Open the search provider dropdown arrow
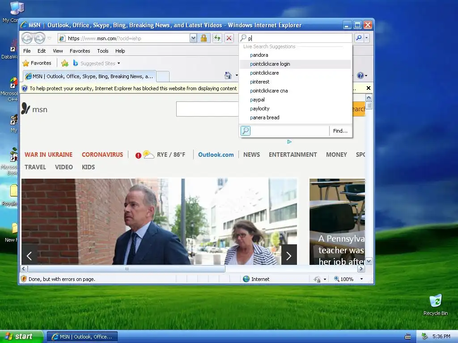Viewport: 458px width, 343px height. tap(367, 38)
